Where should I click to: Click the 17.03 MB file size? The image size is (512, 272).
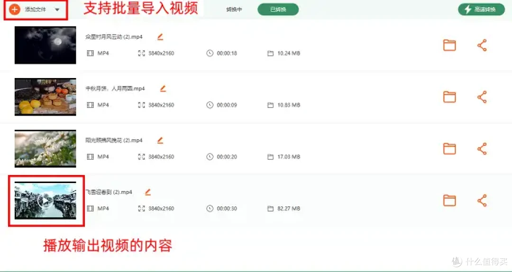(x=289, y=157)
